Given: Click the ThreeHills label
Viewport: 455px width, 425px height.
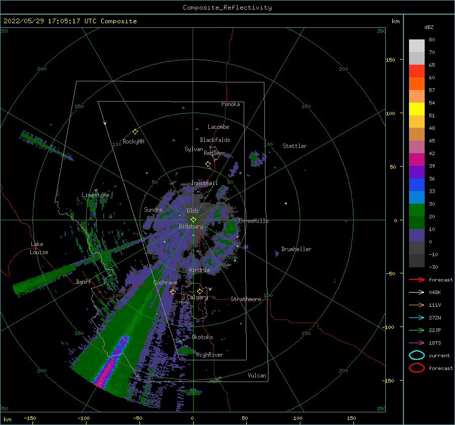Looking at the screenshot, I should (x=254, y=221).
